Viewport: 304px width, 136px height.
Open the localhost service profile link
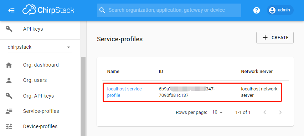124,92
